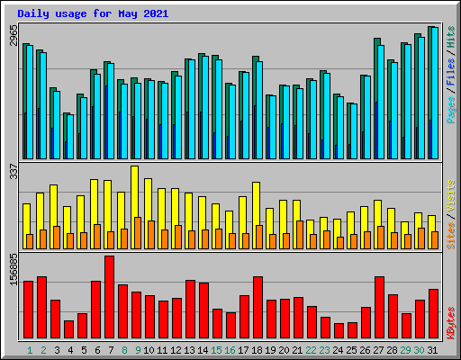Viewport: 461px width, 360px height.
Task: Click day label 13 on the axis
Action: (189, 350)
